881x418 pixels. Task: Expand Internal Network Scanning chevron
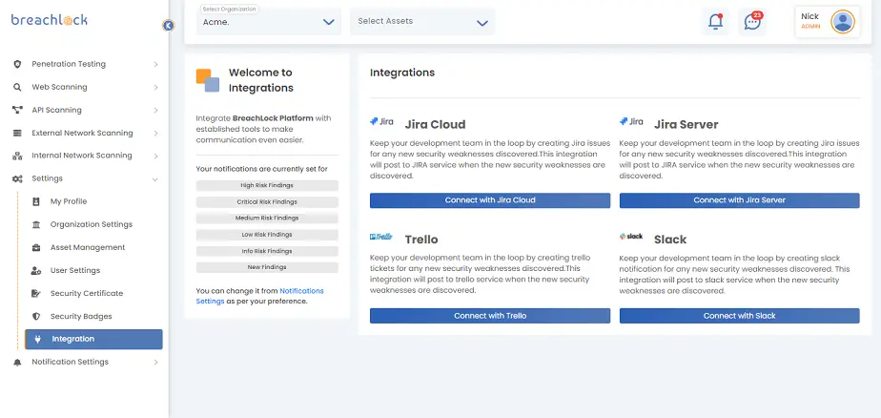click(155, 156)
